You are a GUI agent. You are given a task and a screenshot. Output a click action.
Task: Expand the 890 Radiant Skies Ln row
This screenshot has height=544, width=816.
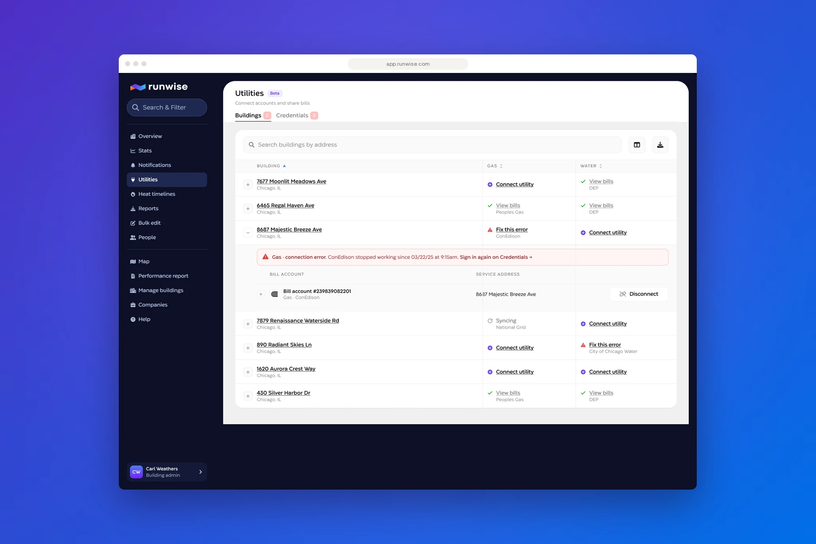[x=248, y=348]
